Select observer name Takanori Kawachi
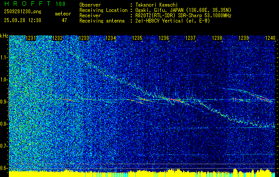The height and width of the screenshot is (177, 279). point(157,5)
